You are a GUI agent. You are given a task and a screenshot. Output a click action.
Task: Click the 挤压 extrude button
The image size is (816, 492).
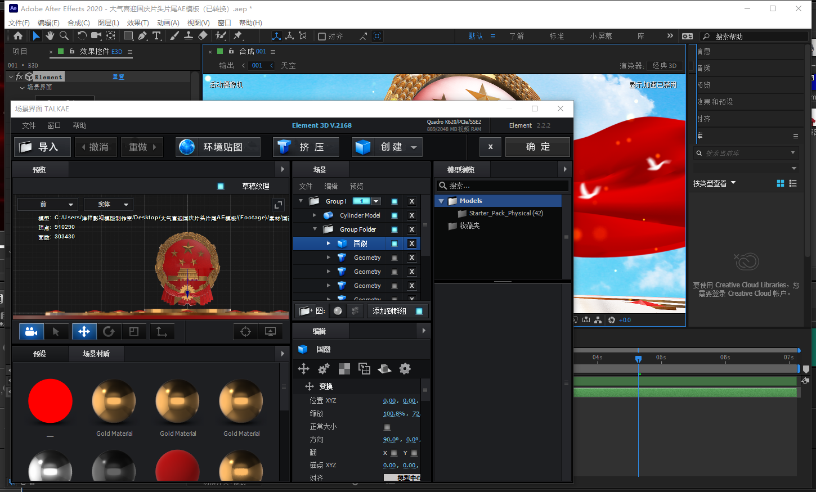(x=306, y=147)
